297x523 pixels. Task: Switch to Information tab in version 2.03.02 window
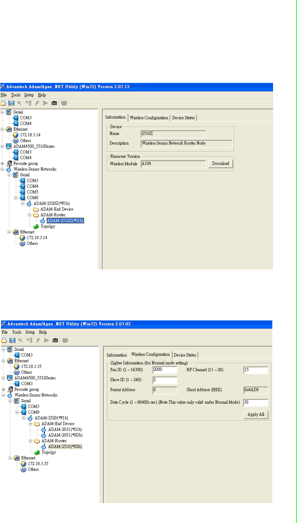click(117, 355)
